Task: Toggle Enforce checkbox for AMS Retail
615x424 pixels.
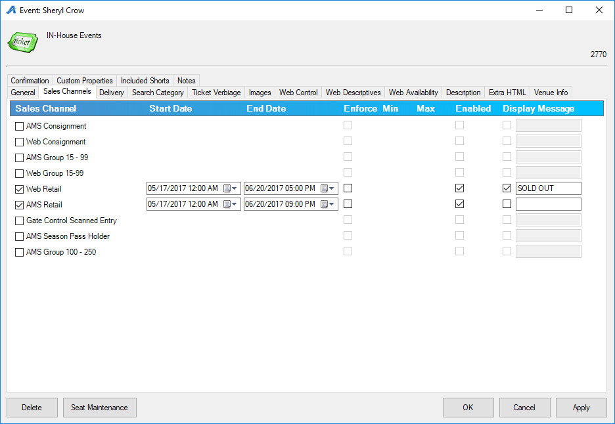Action: [x=348, y=203]
